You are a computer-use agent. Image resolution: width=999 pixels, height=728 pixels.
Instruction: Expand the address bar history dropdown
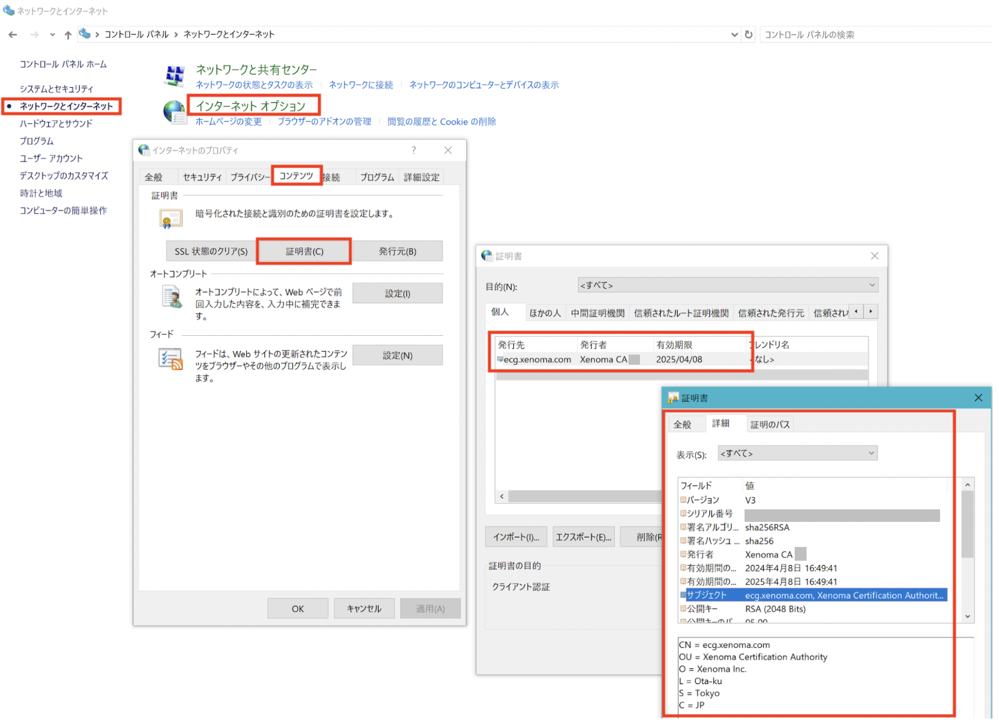tap(735, 34)
